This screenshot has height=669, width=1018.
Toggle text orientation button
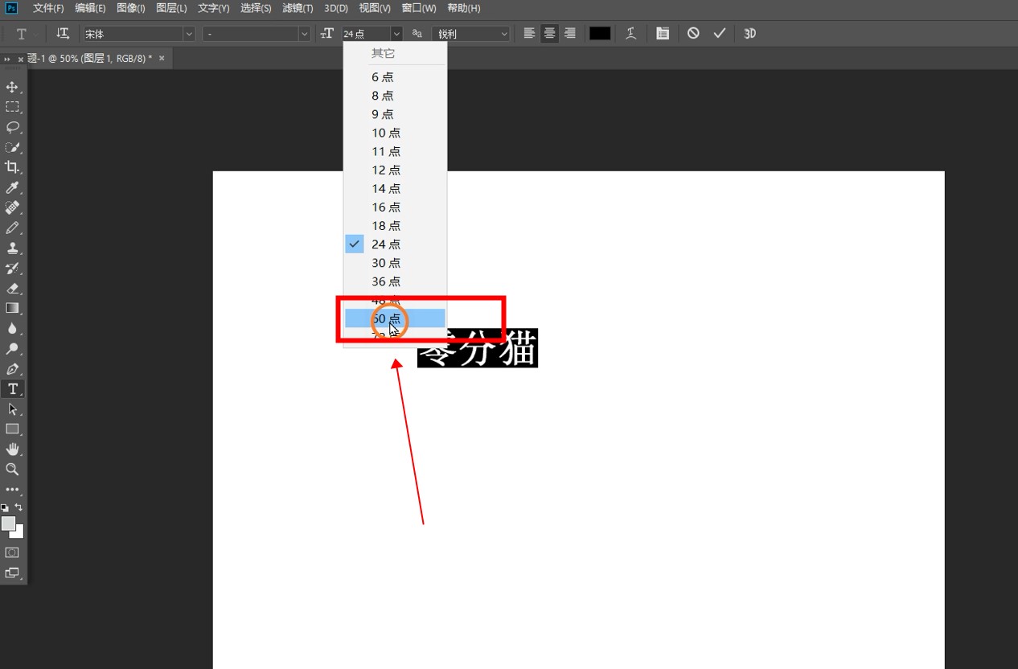63,34
